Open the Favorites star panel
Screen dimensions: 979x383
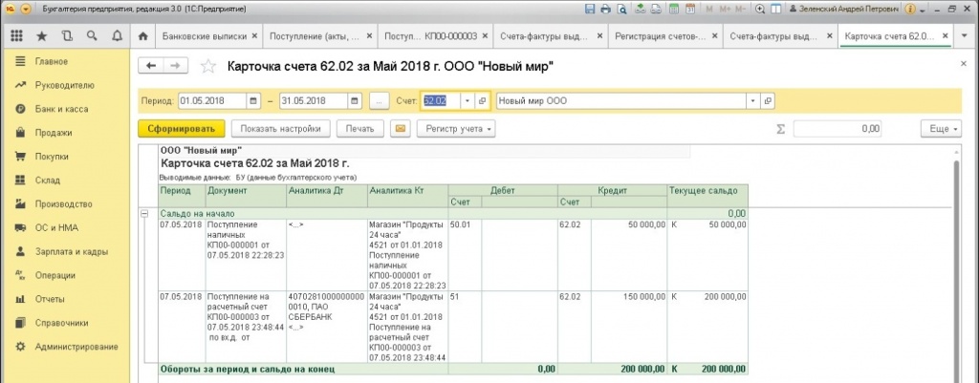41,36
